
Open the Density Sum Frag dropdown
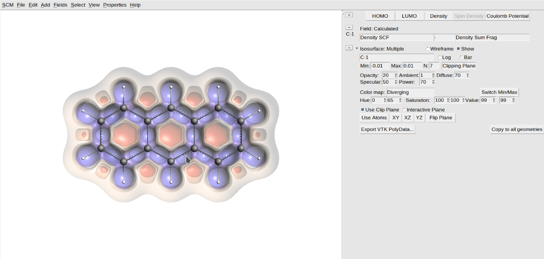pyautogui.click(x=491, y=37)
